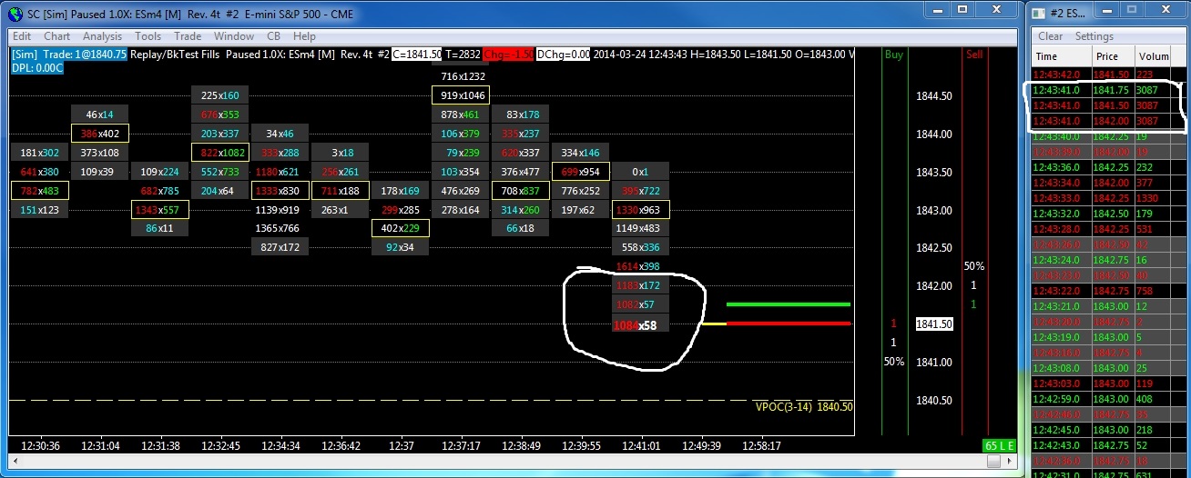Viewport: 1191px width, 478px height.
Task: Click 1842.50 on the price scale
Action: (x=934, y=248)
